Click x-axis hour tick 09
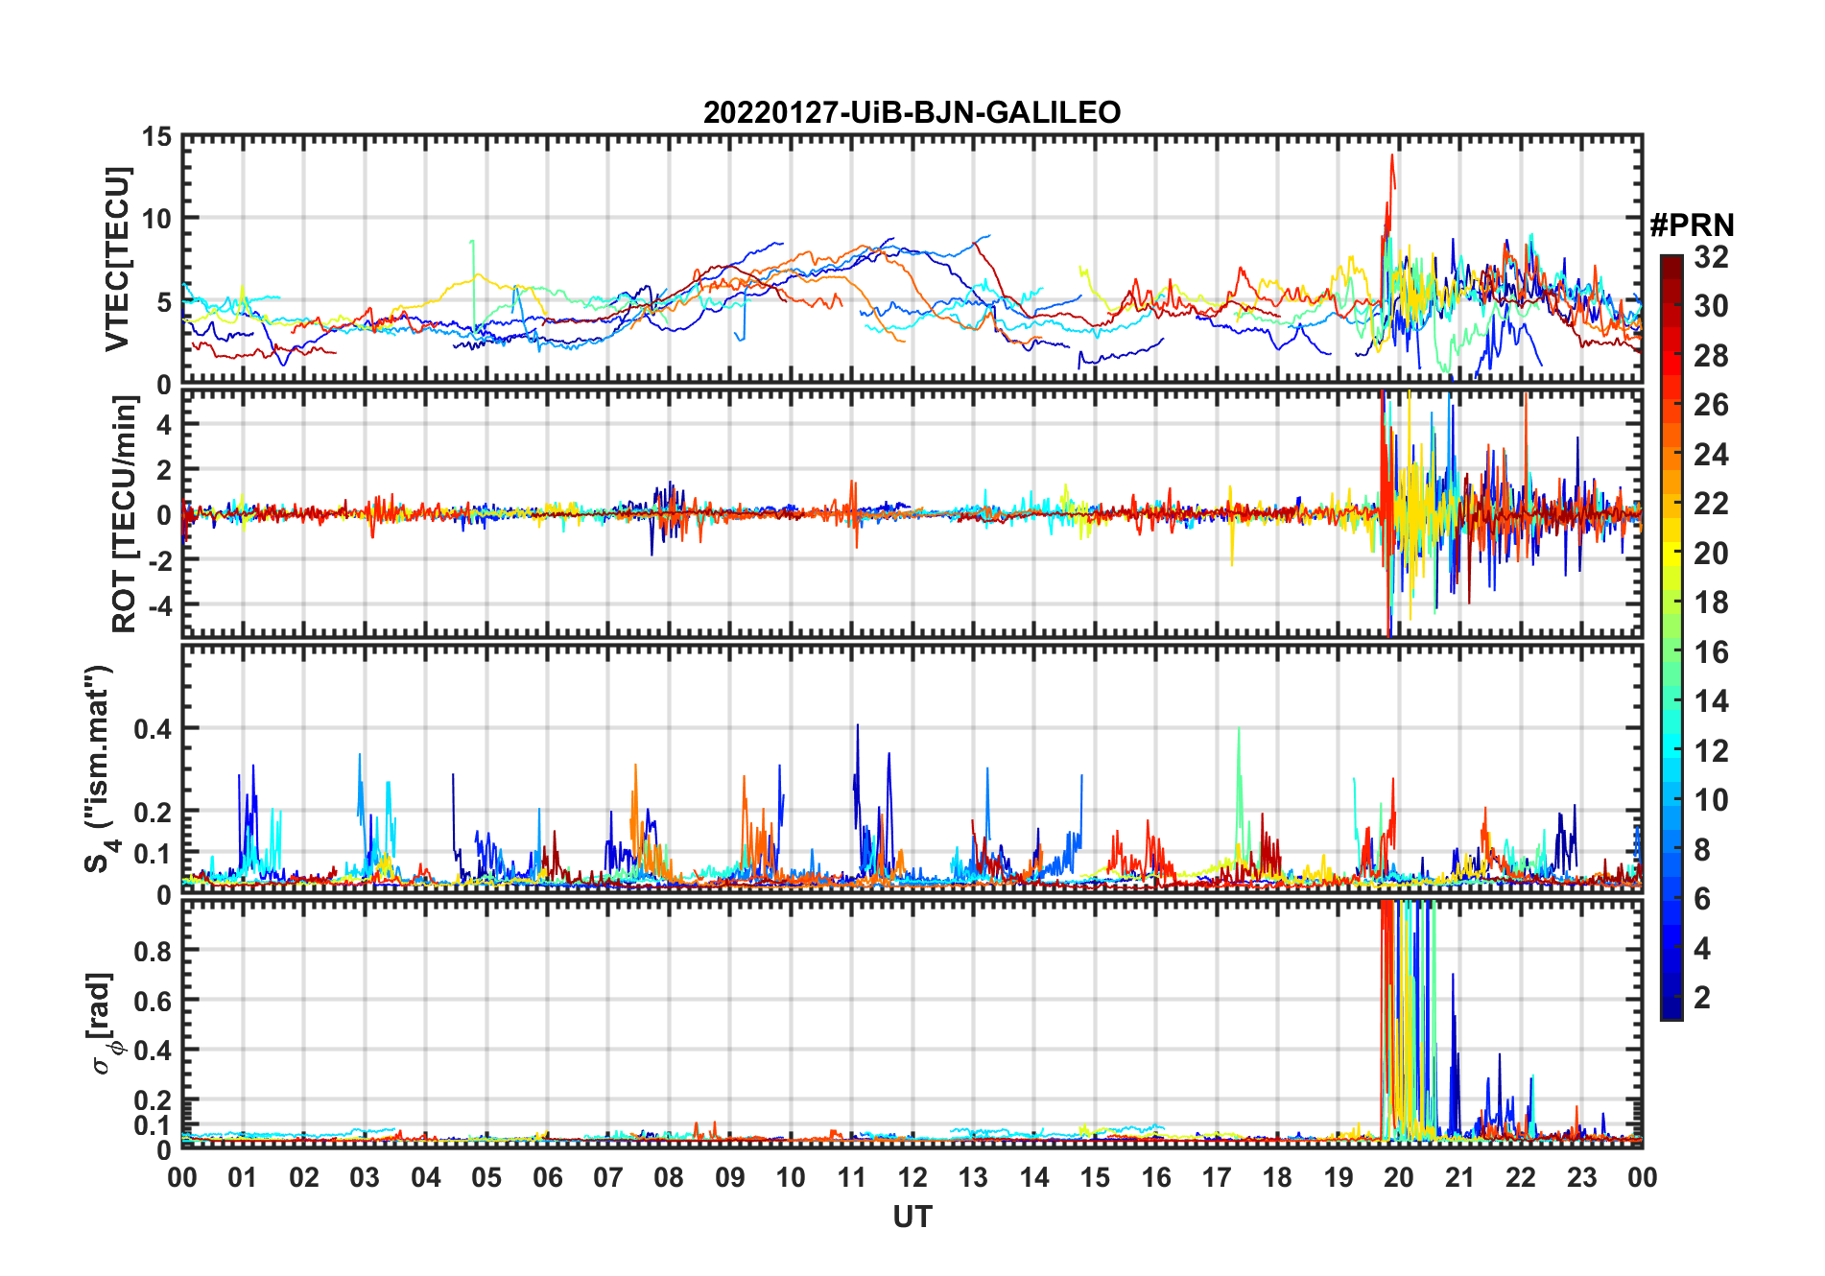Screen dimensions: 1825x1276 point(730,1178)
